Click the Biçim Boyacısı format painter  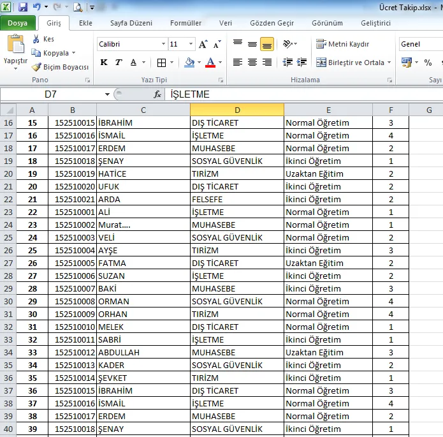pos(61,67)
